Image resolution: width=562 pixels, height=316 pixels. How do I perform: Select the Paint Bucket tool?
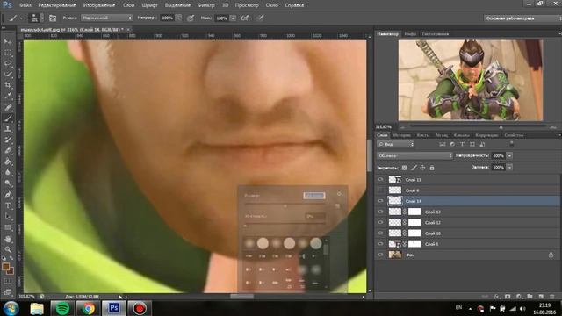click(x=8, y=162)
